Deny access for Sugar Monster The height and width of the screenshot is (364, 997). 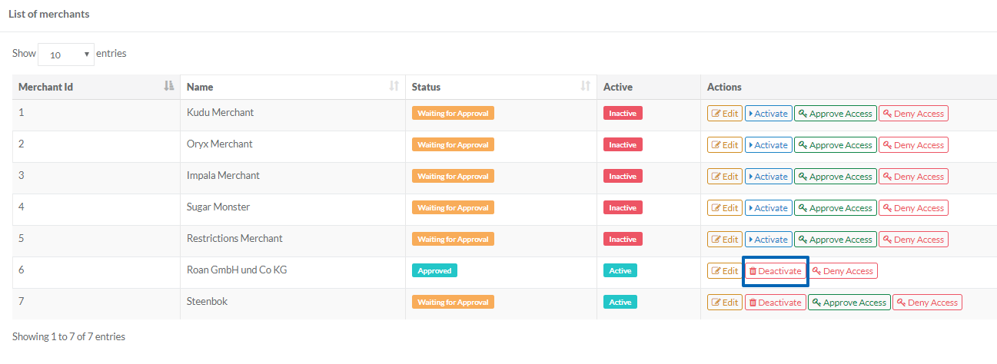[913, 208]
